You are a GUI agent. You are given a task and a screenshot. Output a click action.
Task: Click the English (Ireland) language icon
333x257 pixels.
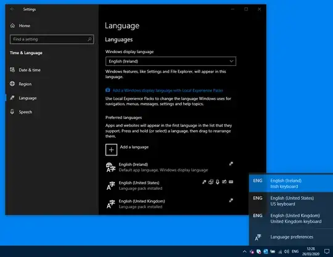click(110, 167)
